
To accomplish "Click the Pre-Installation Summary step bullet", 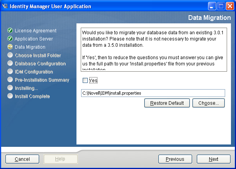I will pyautogui.click(x=10, y=80).
